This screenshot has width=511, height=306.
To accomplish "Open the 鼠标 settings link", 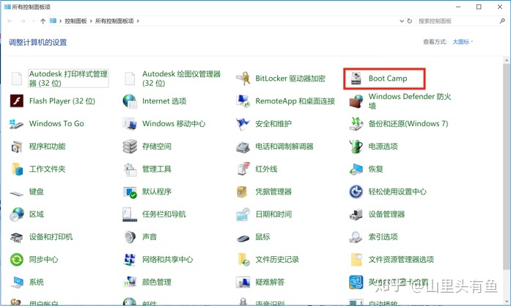I will point(262,237).
